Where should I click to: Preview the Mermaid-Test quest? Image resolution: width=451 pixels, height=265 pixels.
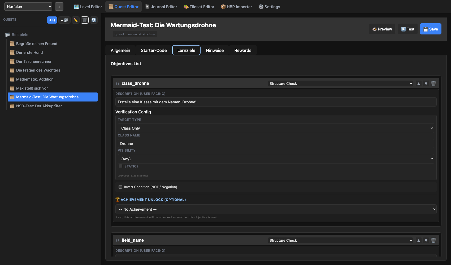[x=382, y=29]
